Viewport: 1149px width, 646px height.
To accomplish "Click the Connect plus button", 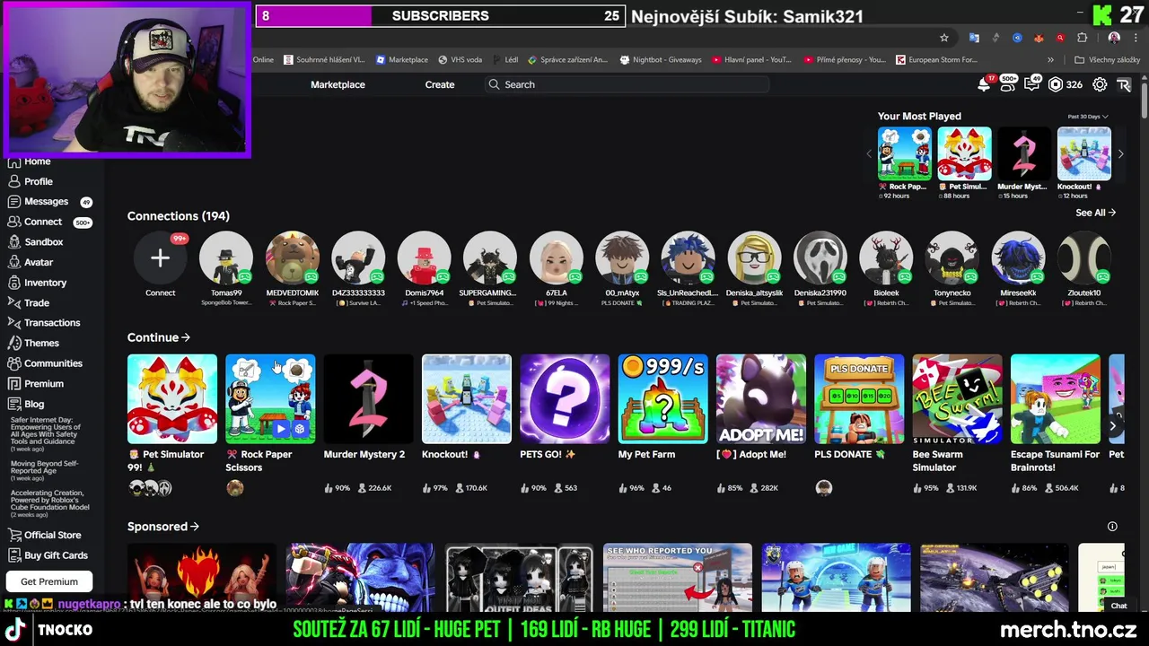I will click(160, 258).
